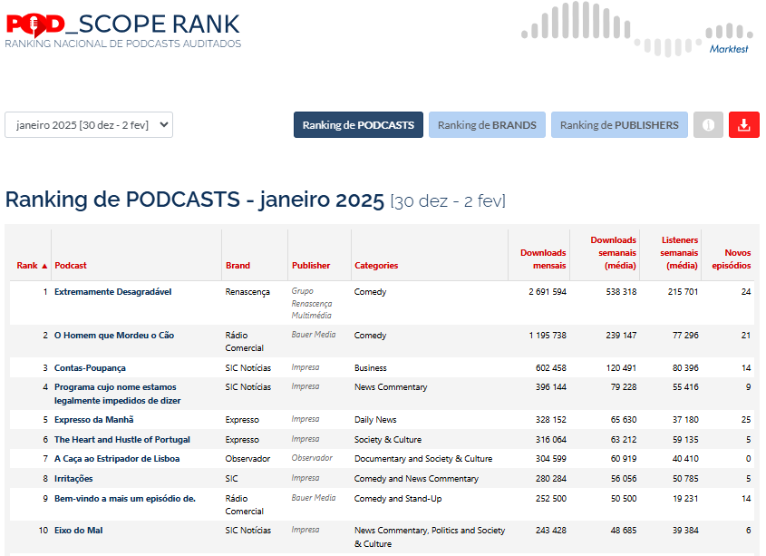This screenshot has width=766, height=556.
Task: Sort by Listeners semanais column header
Action: pyautogui.click(x=680, y=253)
